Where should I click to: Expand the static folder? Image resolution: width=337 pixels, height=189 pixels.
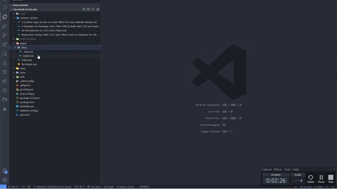click(x=14, y=69)
